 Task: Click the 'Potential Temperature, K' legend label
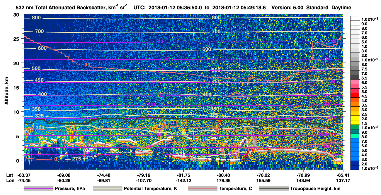[150, 189]
